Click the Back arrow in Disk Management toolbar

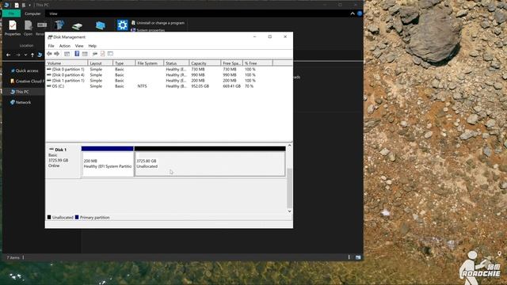point(49,54)
